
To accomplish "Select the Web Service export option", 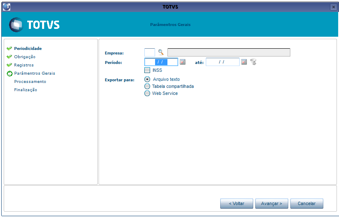I will tap(147, 93).
